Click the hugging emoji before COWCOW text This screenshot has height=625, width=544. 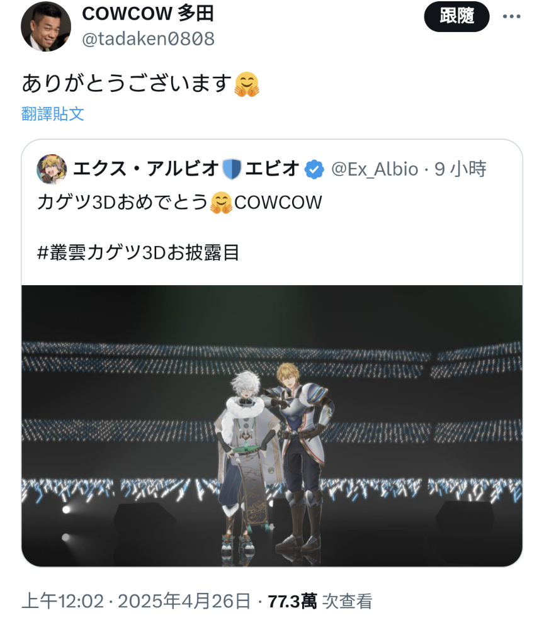221,203
